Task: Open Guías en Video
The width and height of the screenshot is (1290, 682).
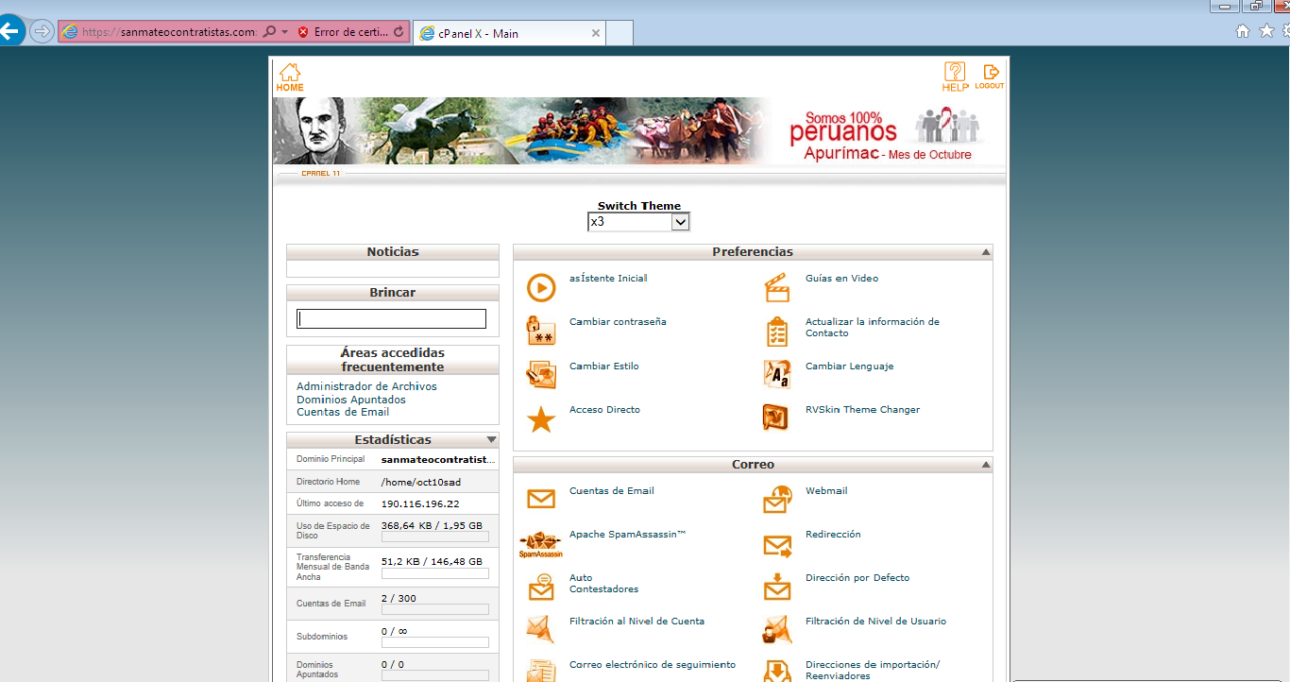Action: coord(776,287)
